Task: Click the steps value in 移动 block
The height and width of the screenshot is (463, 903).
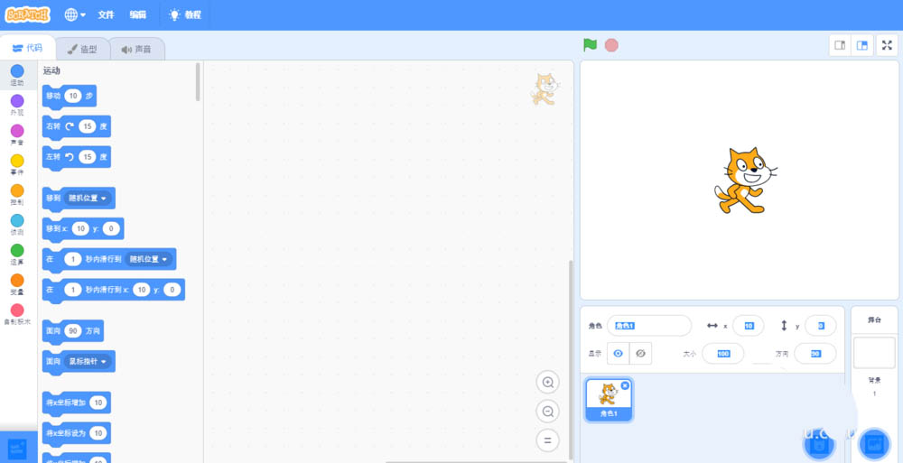Action: pos(72,97)
